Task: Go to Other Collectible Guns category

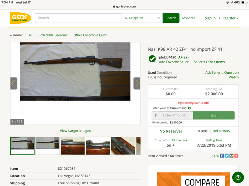Action: click(90, 35)
